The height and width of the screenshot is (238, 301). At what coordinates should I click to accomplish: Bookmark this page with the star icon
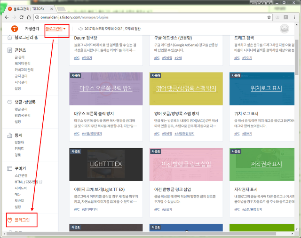pyautogui.click(x=269, y=17)
